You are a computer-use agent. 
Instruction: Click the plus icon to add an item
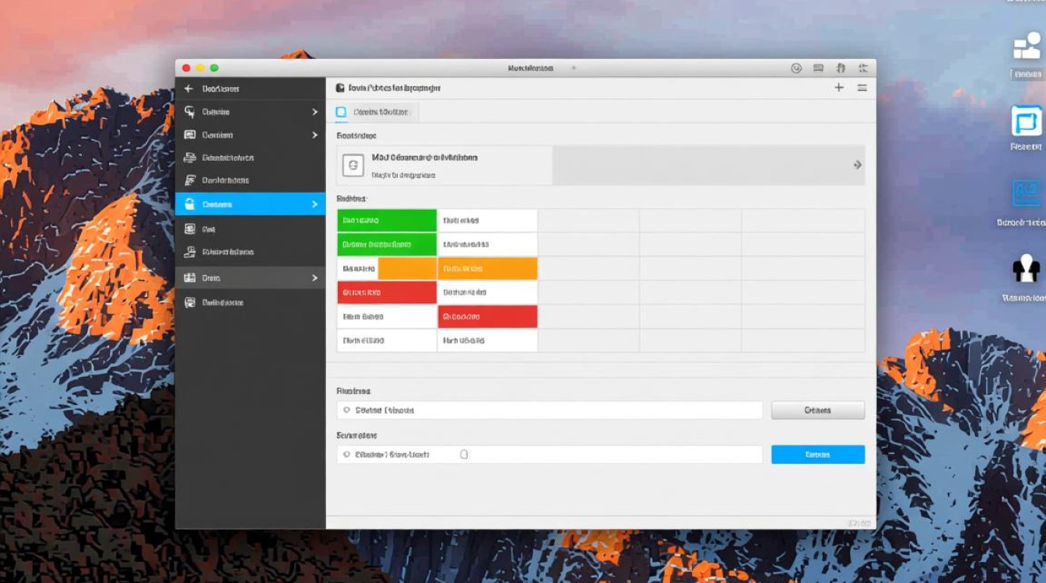tap(839, 88)
